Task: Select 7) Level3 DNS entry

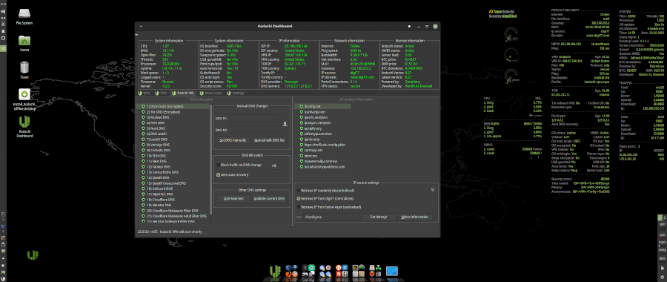Action: pos(158,140)
